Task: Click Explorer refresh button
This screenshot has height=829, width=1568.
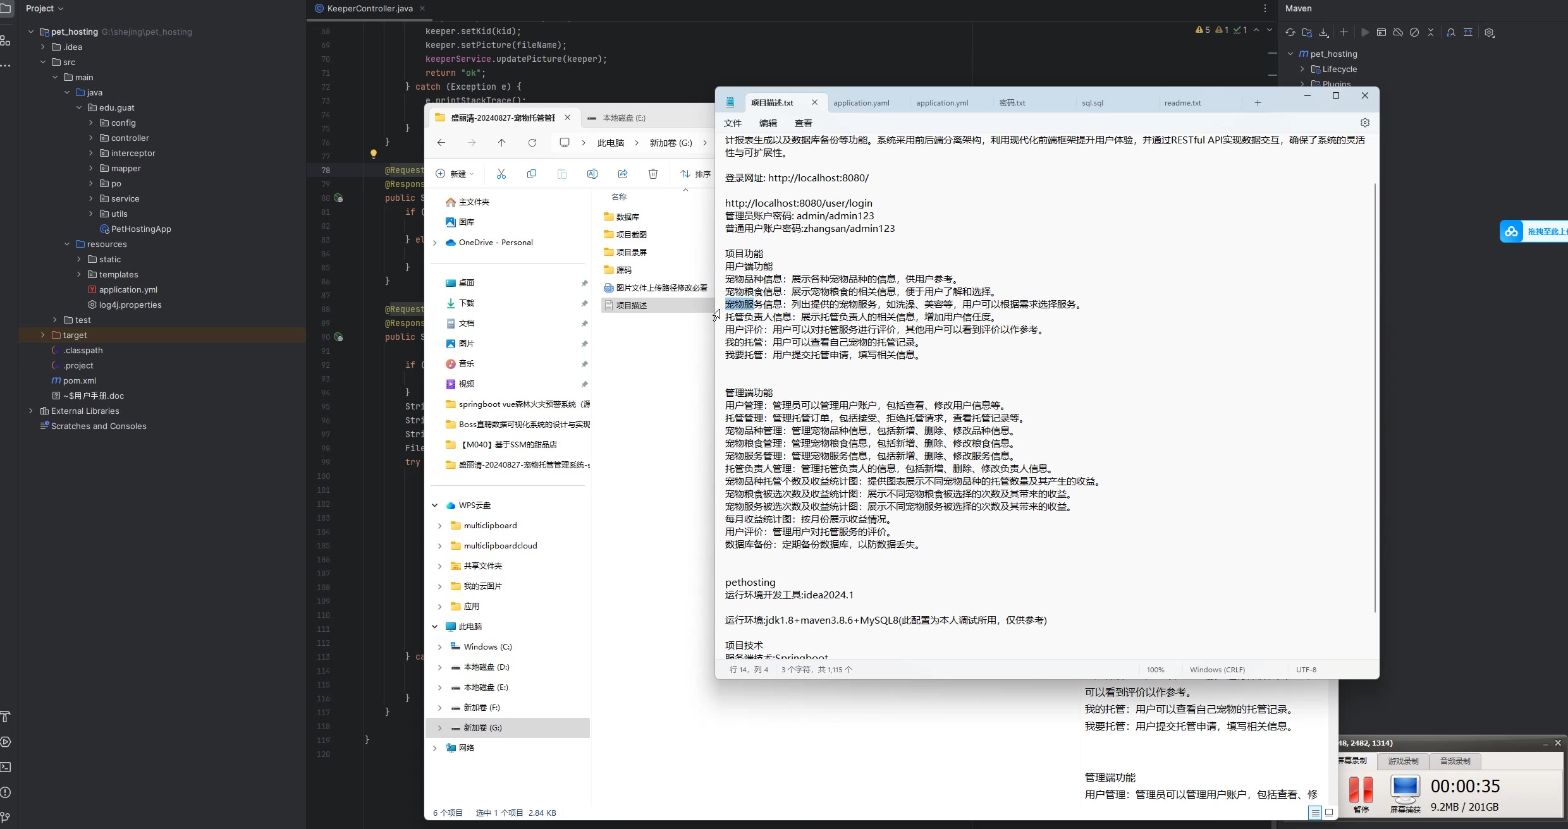Action: coord(532,143)
